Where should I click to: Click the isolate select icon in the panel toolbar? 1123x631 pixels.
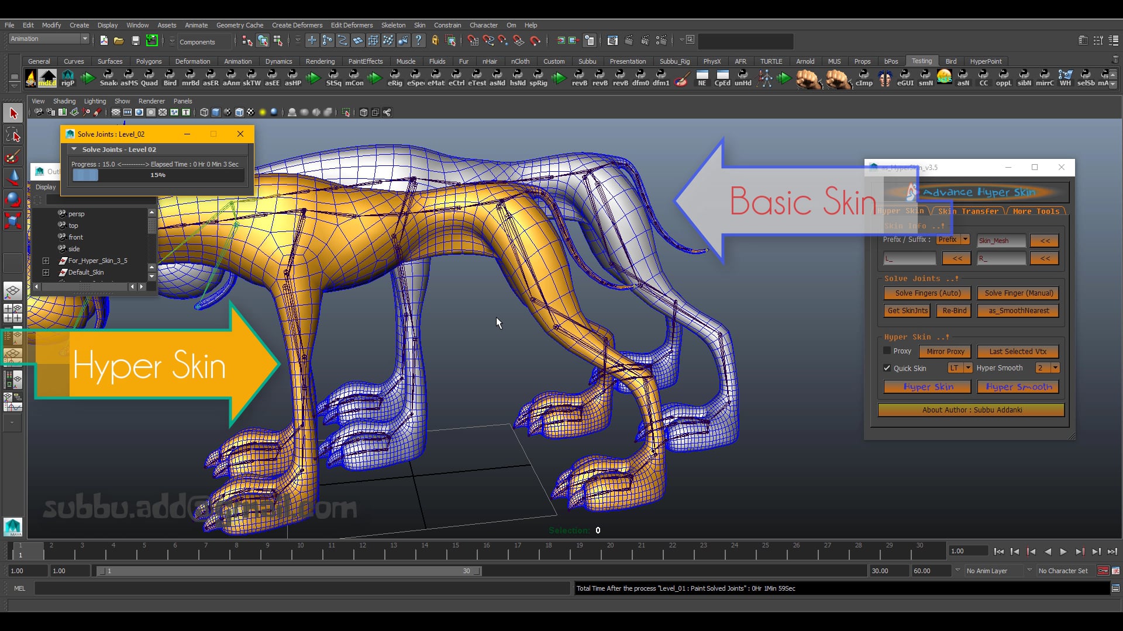[x=346, y=112]
